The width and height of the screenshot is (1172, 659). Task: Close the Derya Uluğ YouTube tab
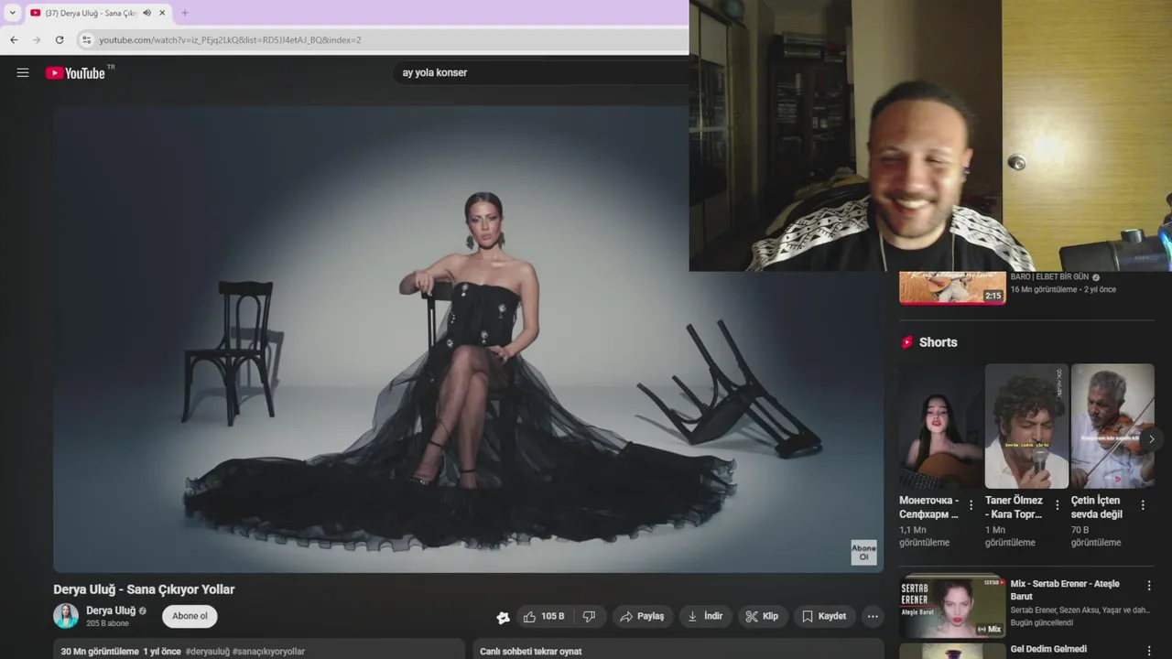coord(162,13)
